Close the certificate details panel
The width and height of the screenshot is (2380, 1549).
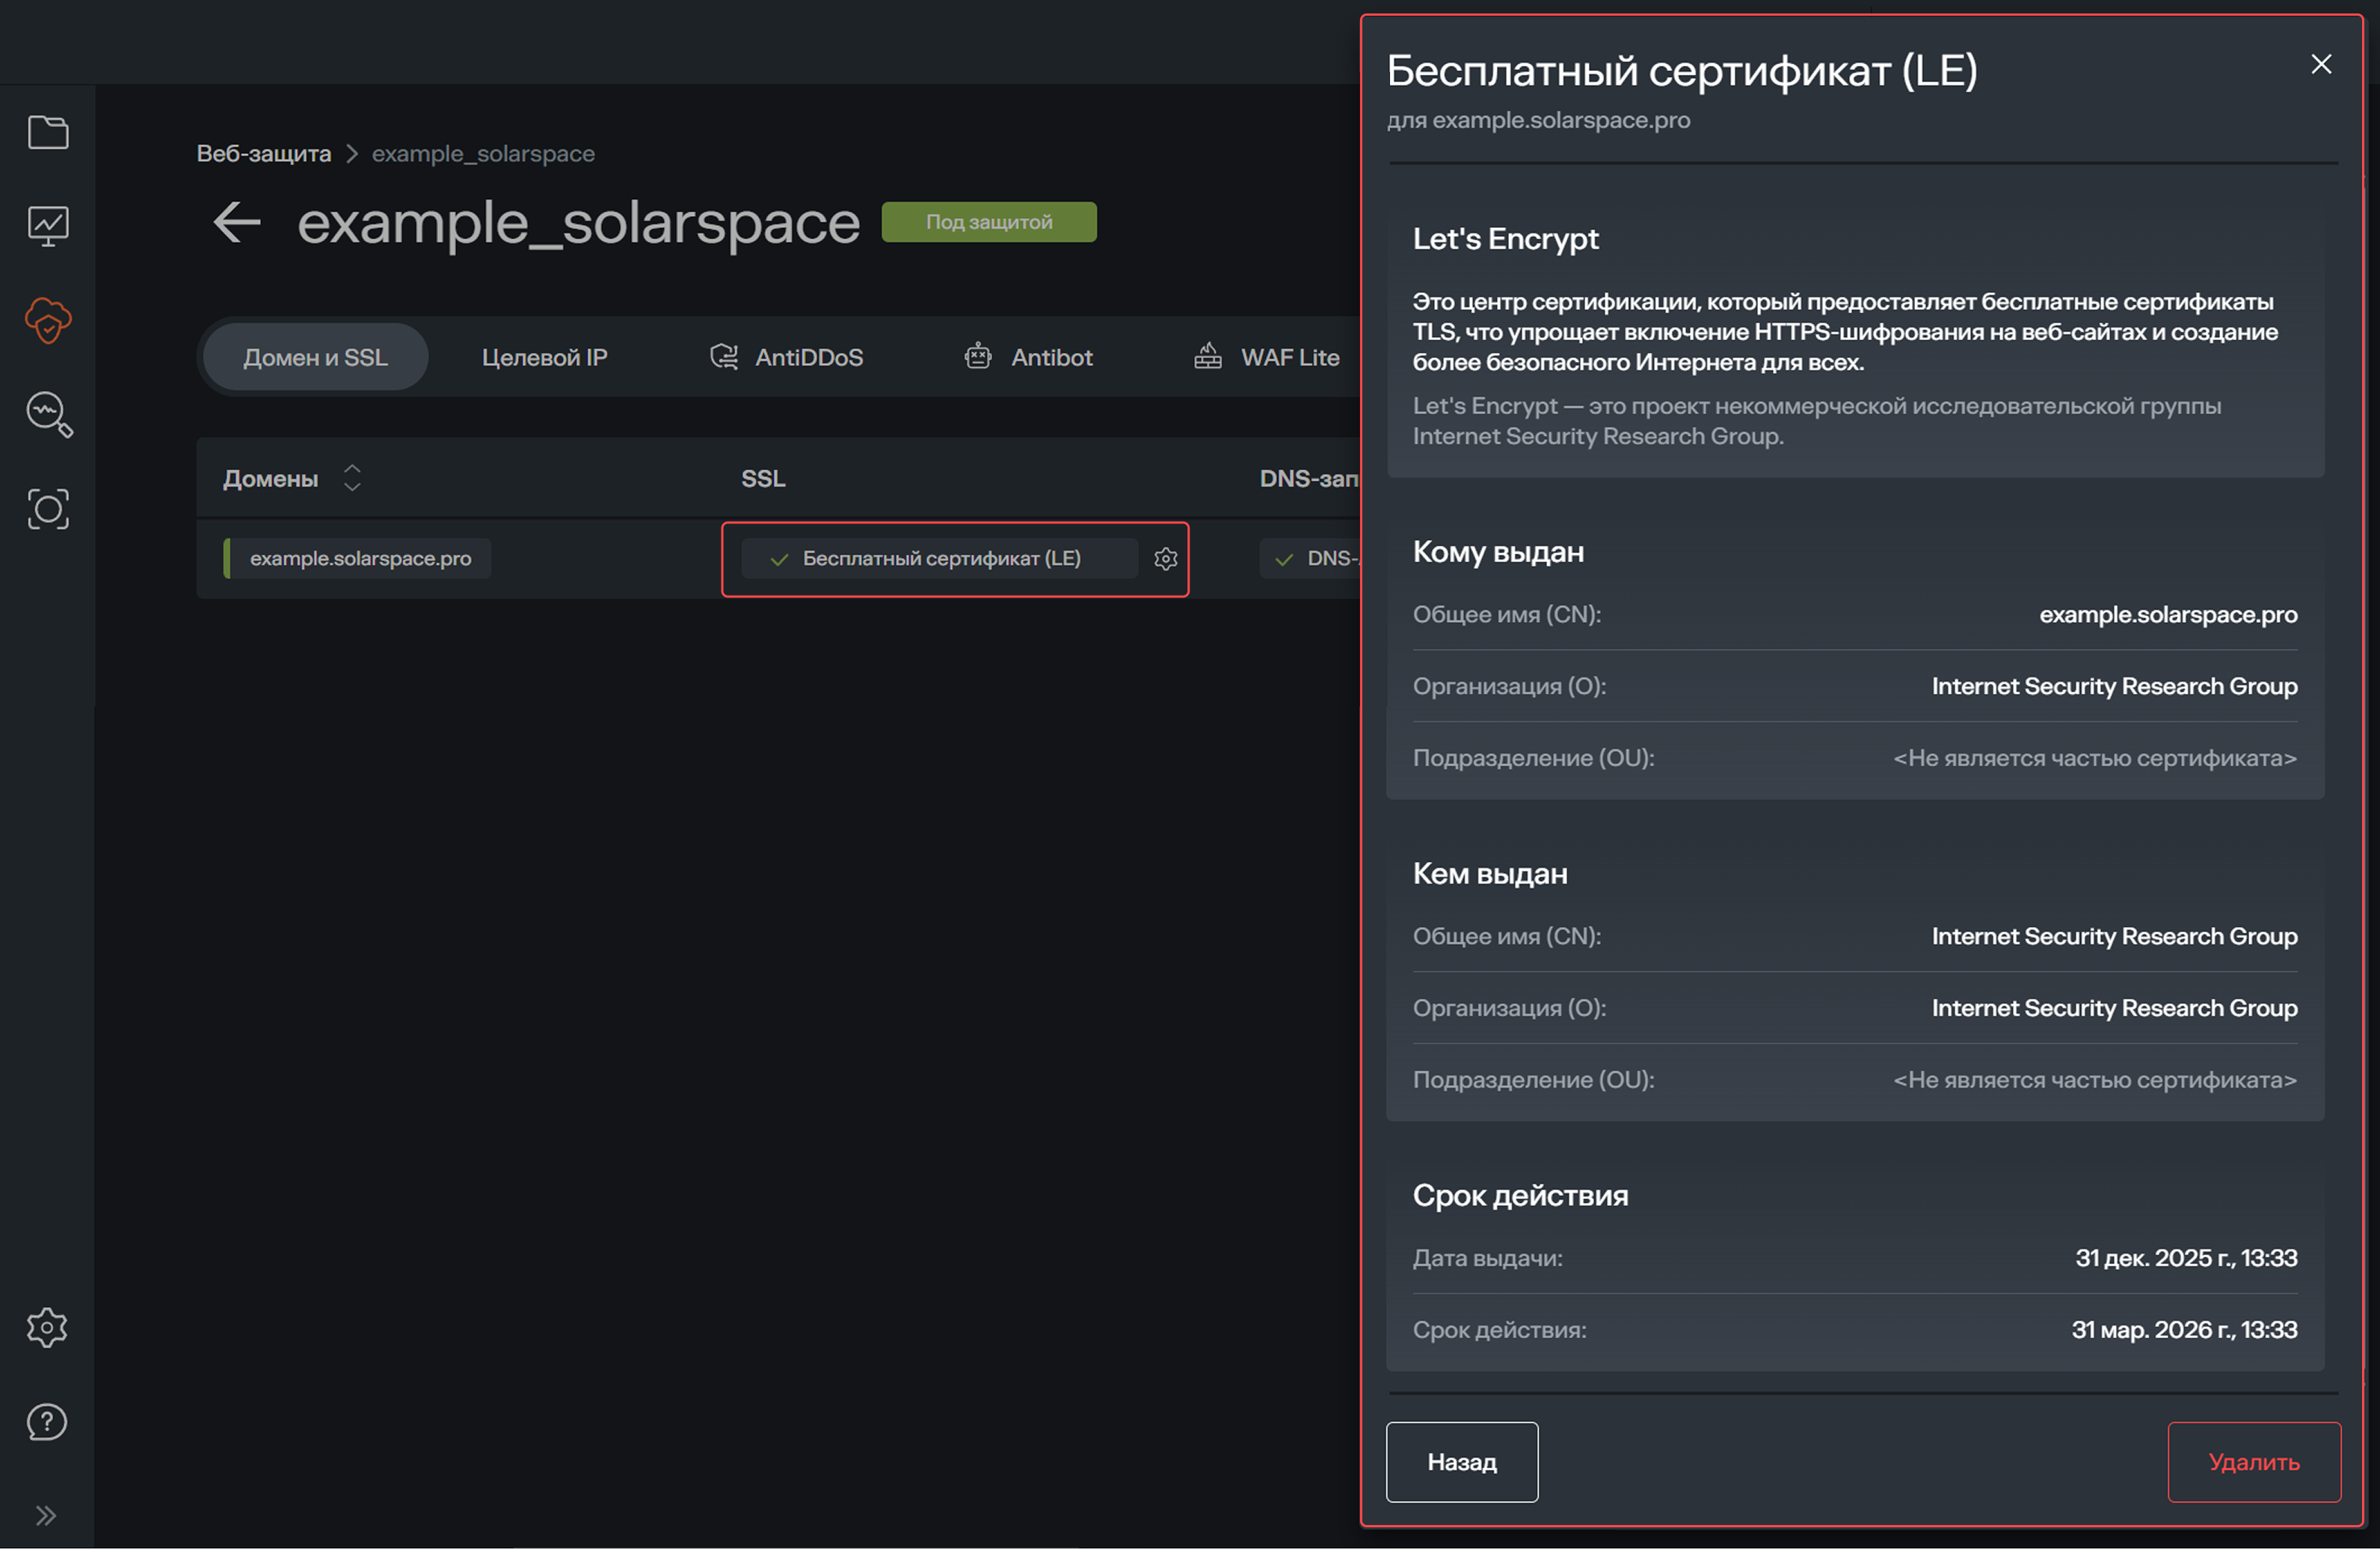pyautogui.click(x=2321, y=64)
